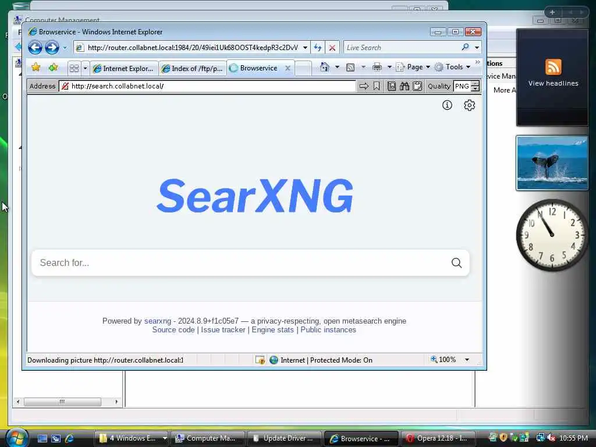
Task: Open the search provider options dropdown
Action: coord(477,48)
